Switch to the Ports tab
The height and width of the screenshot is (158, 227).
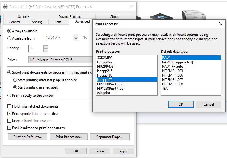[x=58, y=22]
